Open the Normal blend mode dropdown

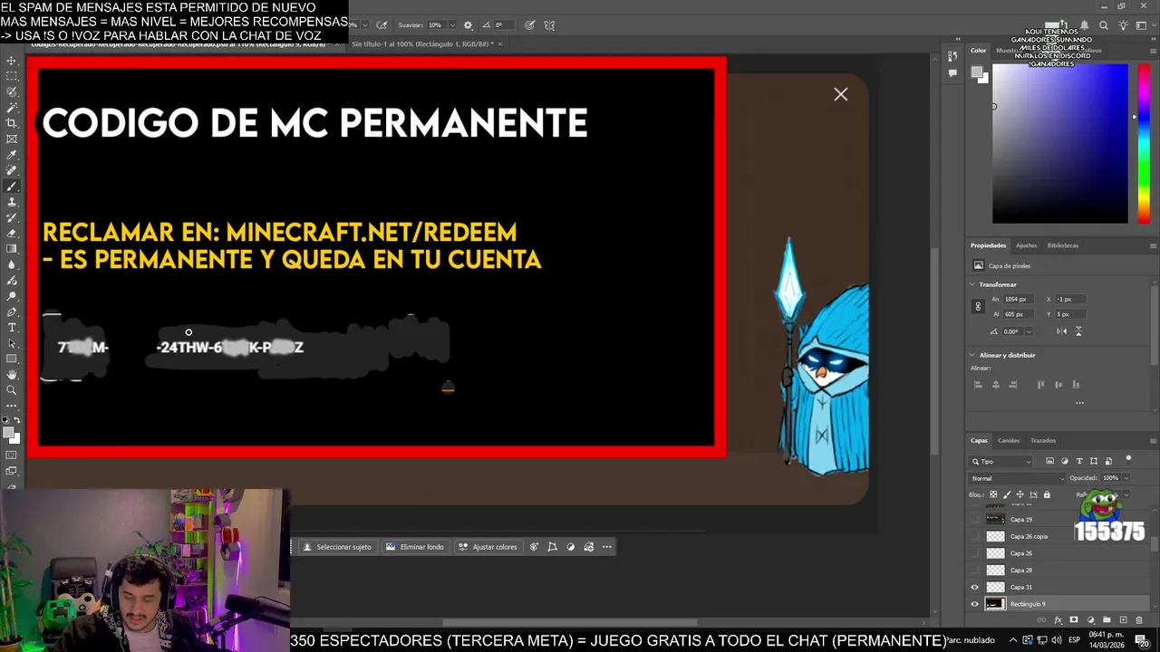point(1016,478)
